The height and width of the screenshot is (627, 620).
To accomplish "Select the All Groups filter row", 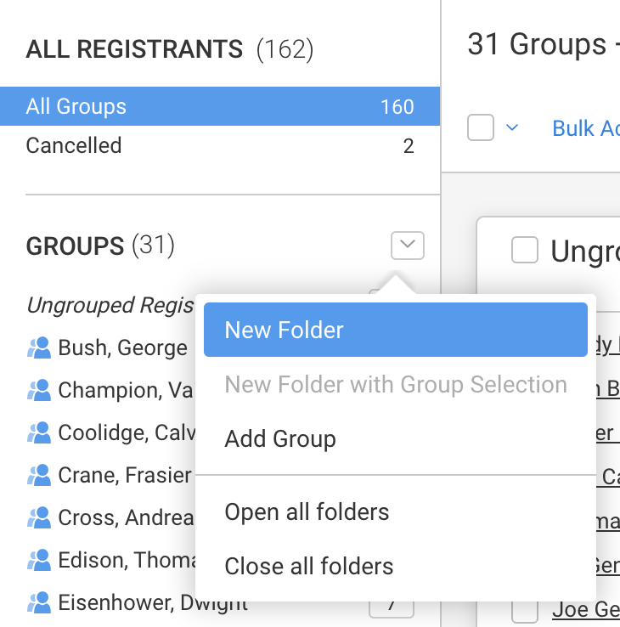I will click(220, 107).
